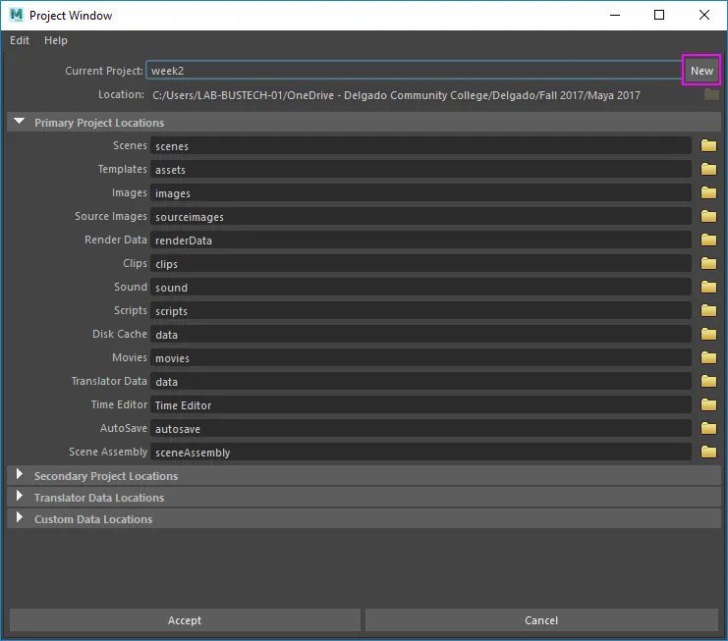Click the 'Source Images' label
Image resolution: width=728 pixels, height=641 pixels.
pyautogui.click(x=110, y=216)
